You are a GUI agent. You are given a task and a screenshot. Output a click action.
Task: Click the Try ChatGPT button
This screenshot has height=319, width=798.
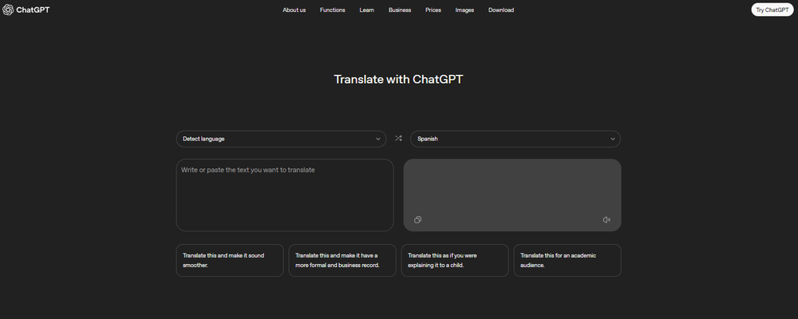click(x=772, y=10)
